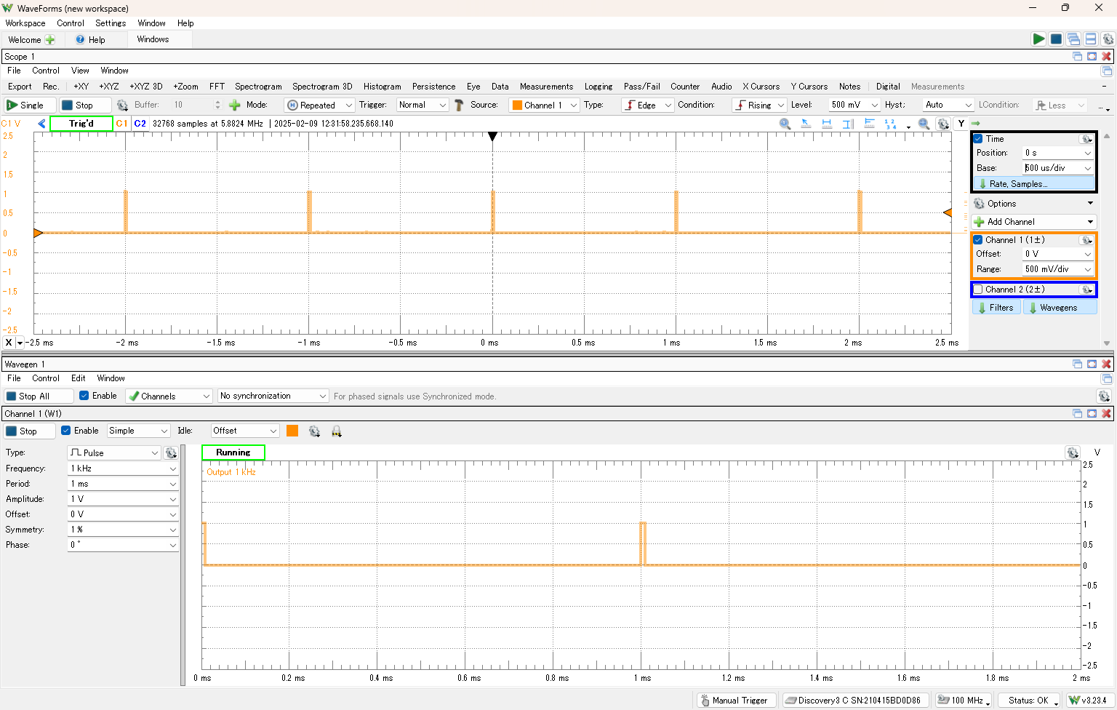Open the Settings menu

point(111,23)
